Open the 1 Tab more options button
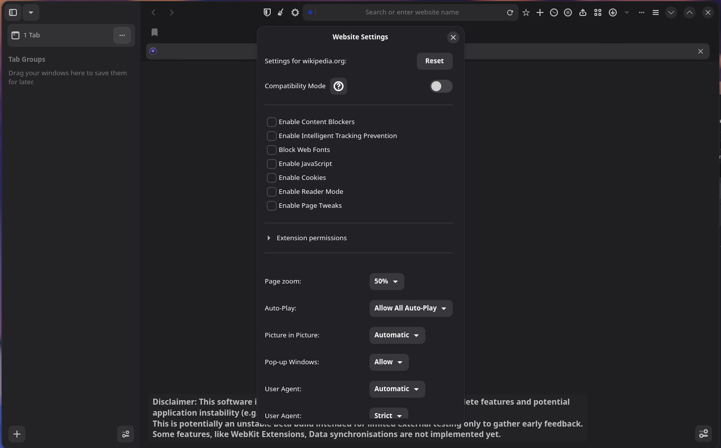721x448 pixels. 122,35
